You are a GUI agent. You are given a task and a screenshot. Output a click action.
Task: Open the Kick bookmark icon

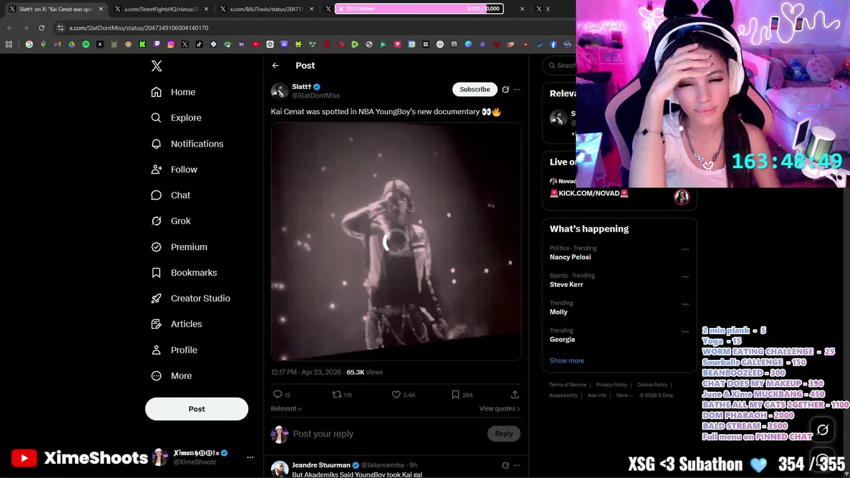click(x=142, y=44)
